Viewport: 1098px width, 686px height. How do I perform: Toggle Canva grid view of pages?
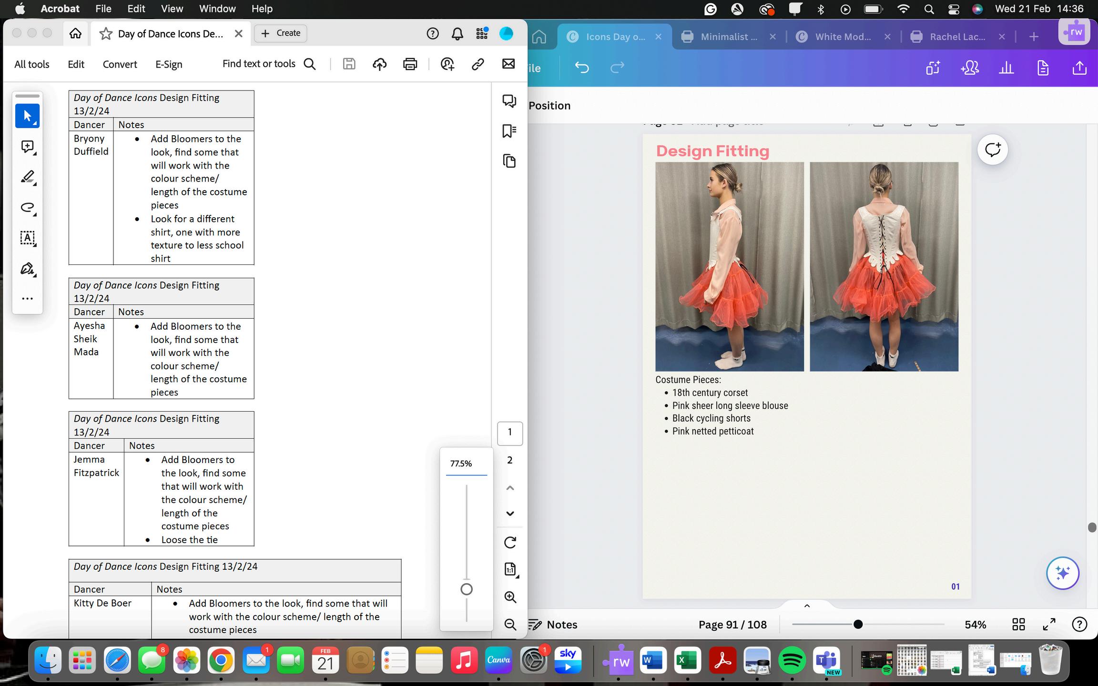click(x=1018, y=624)
